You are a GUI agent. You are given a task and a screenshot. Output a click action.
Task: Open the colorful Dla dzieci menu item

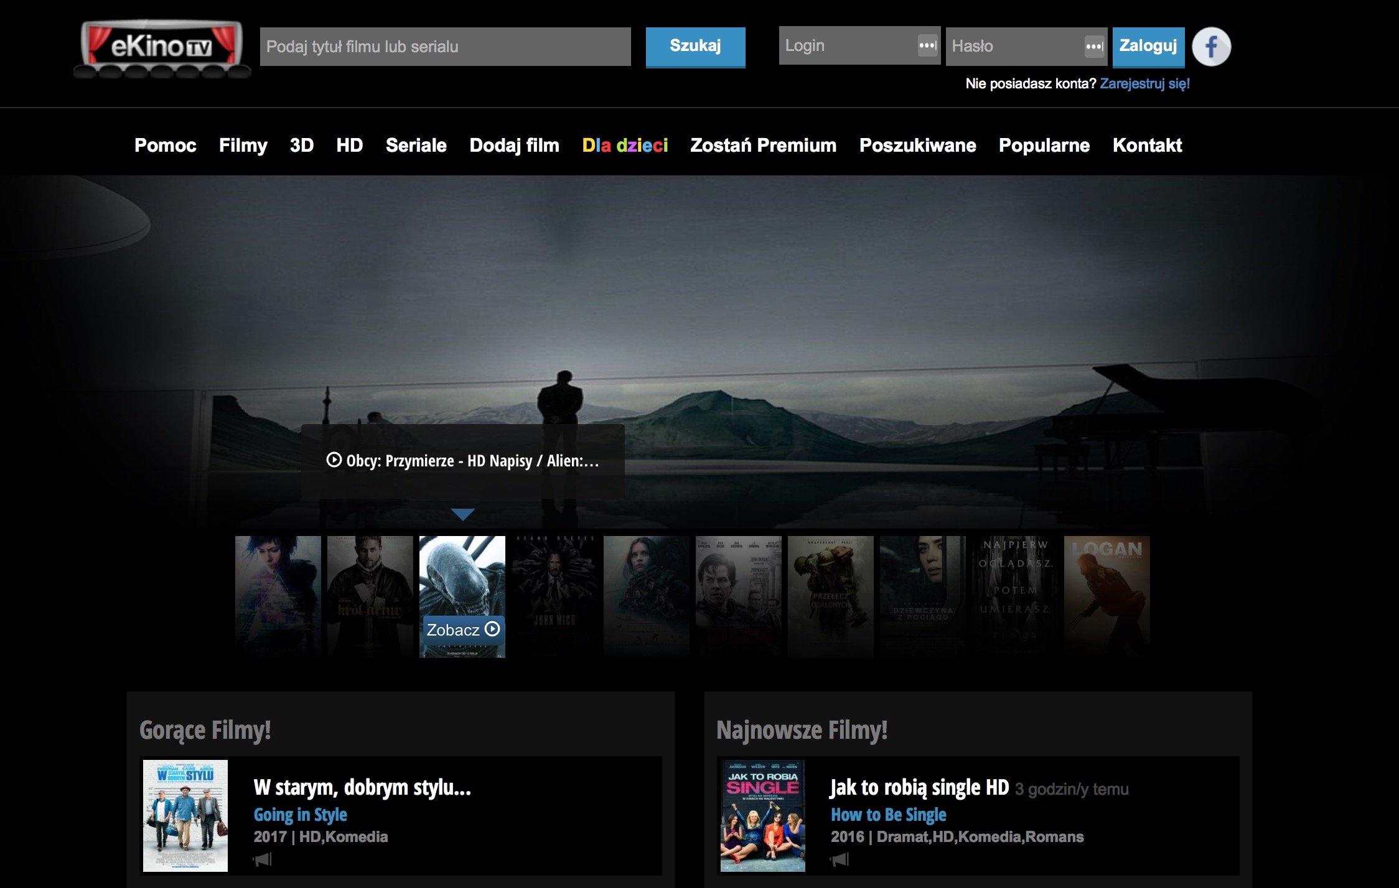click(625, 145)
